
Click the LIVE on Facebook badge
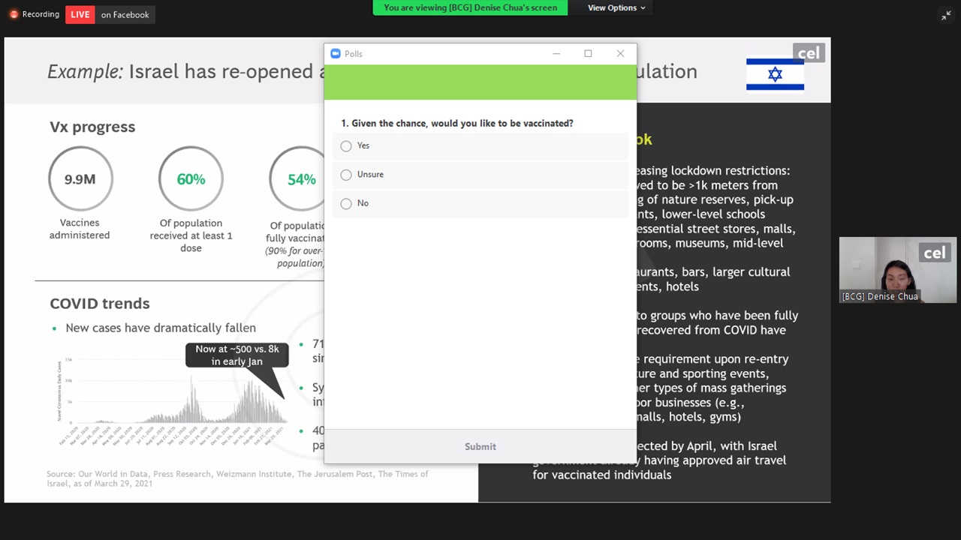click(110, 14)
